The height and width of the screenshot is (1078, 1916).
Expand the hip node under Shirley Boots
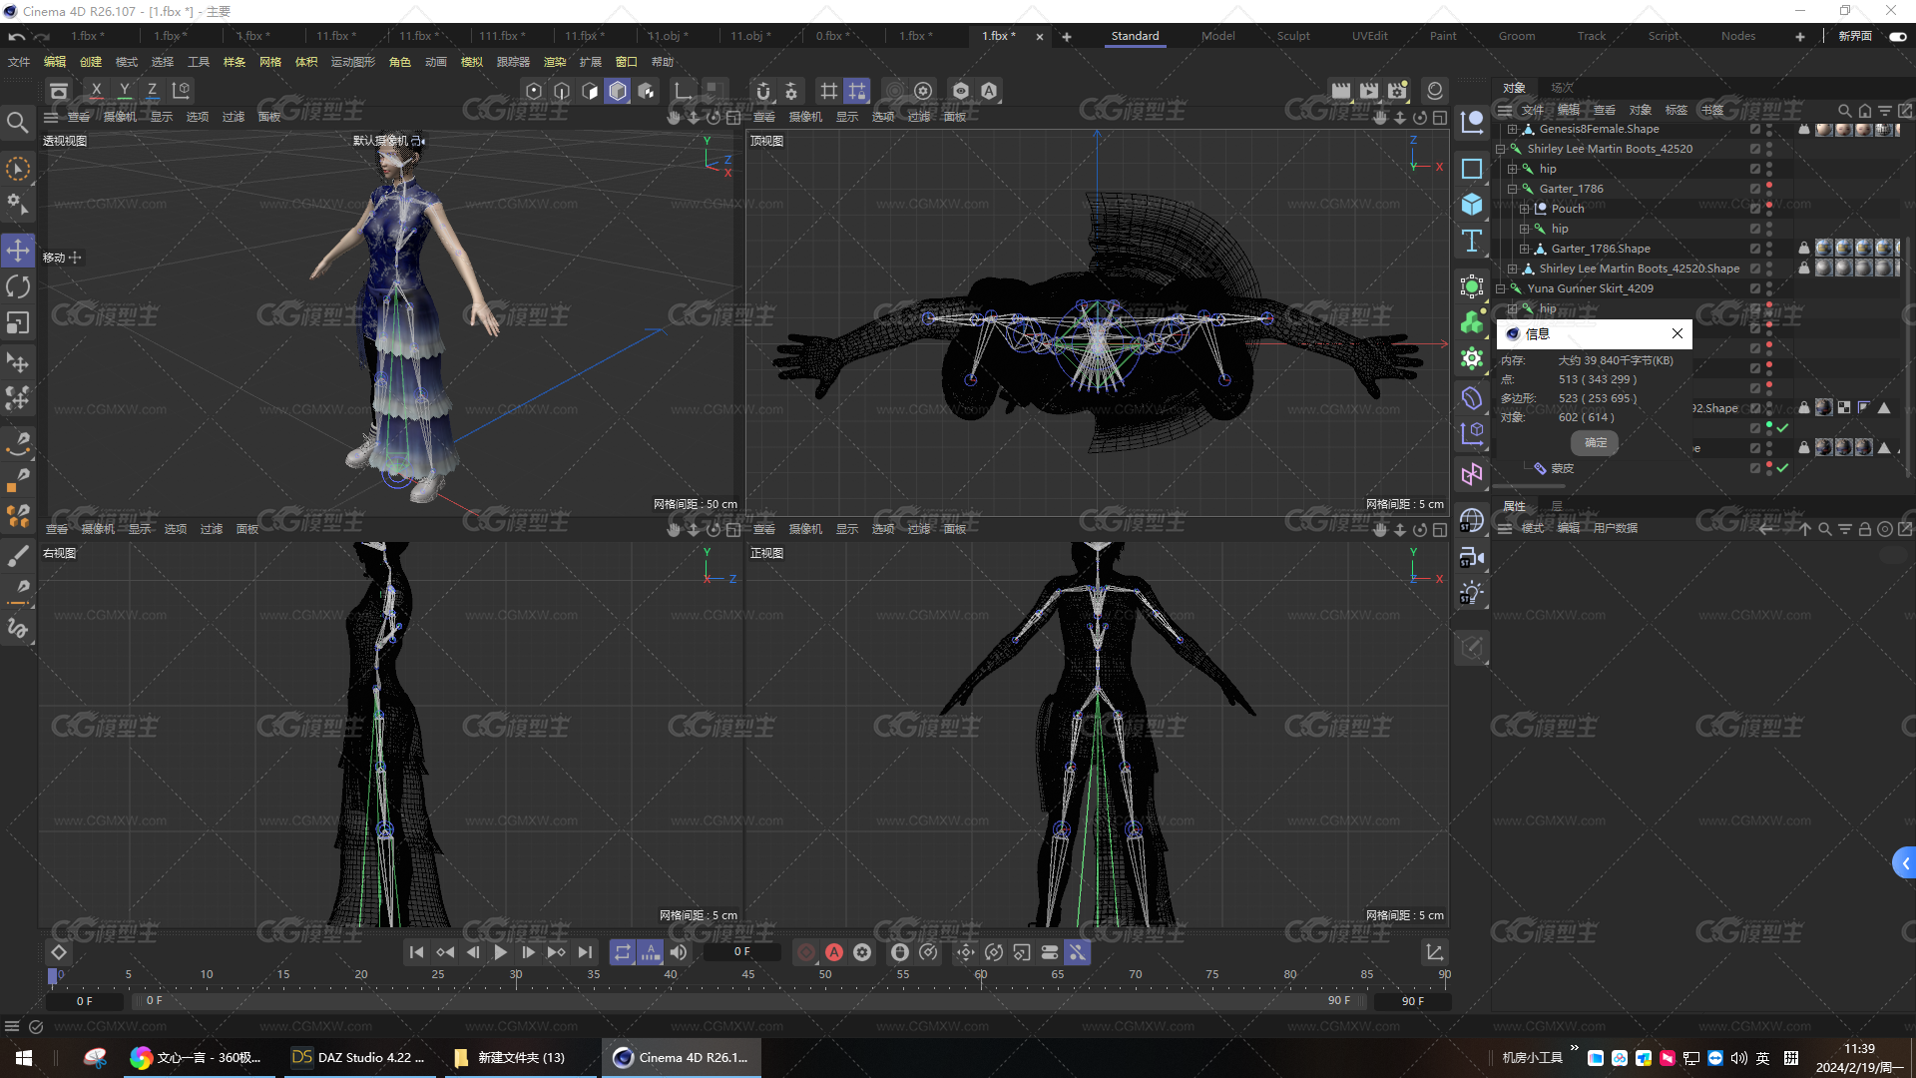click(1512, 169)
